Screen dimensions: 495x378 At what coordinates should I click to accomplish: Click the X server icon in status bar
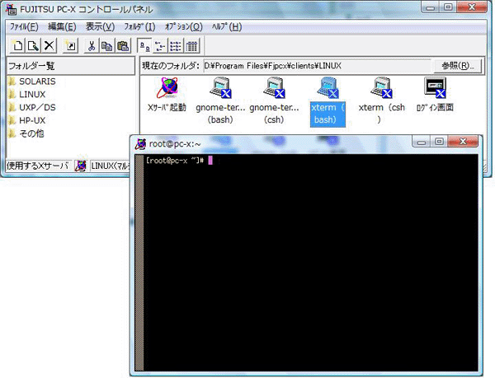(81, 166)
